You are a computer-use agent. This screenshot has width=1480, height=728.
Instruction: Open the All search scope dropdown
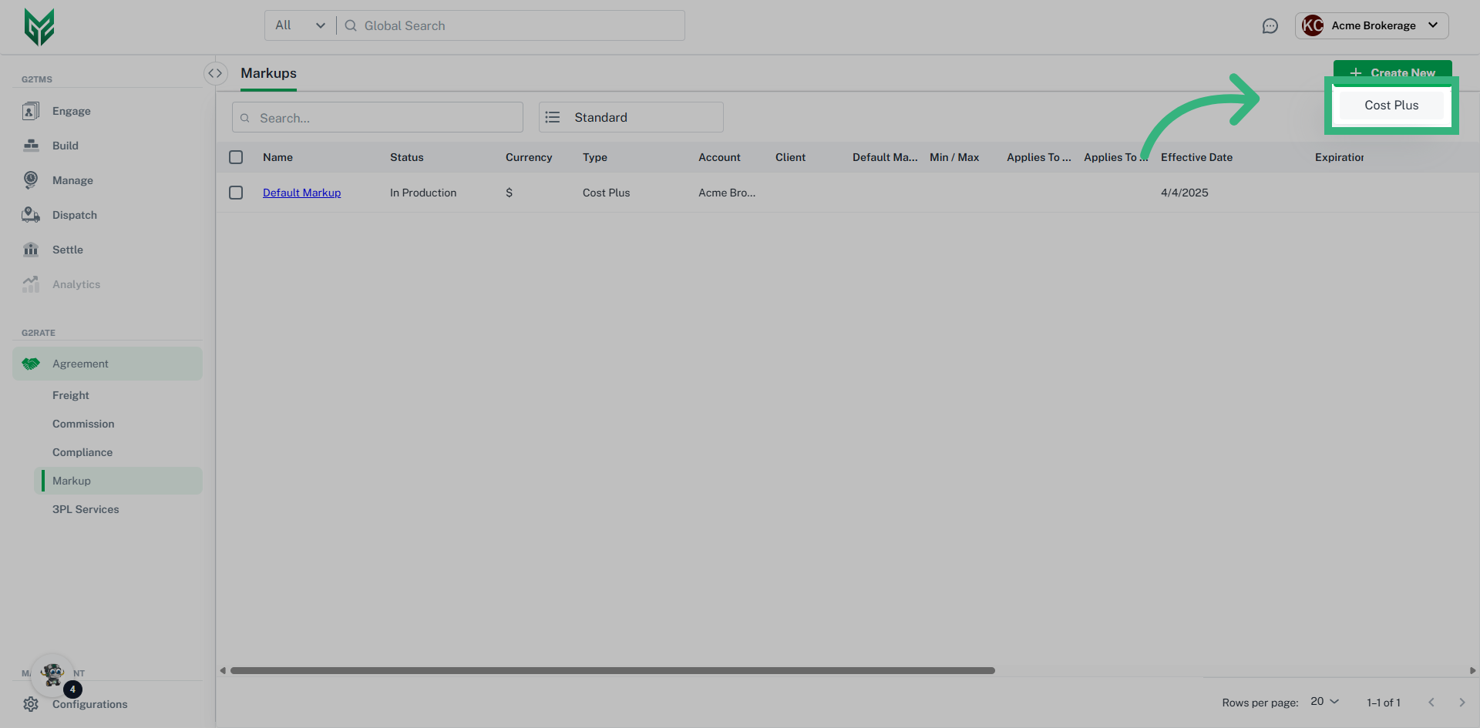pyautogui.click(x=298, y=25)
